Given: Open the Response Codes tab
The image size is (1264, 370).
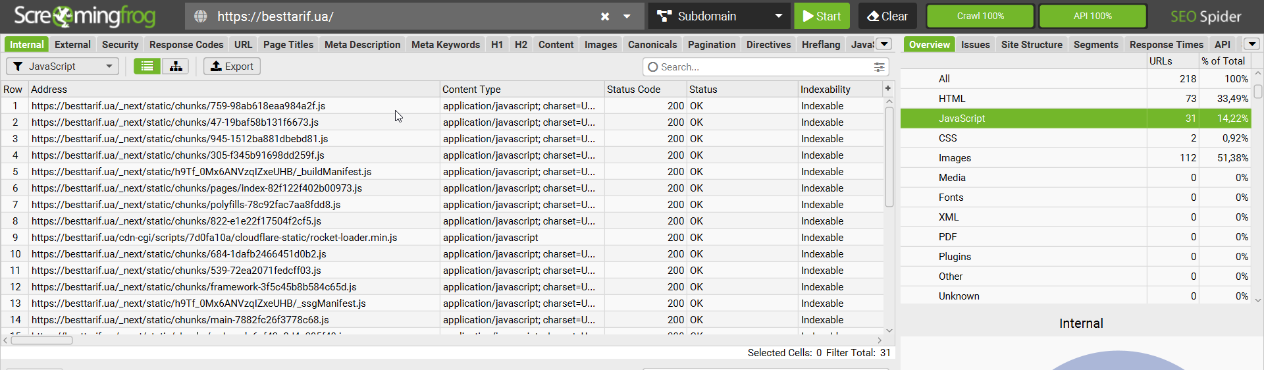Looking at the screenshot, I should [186, 44].
